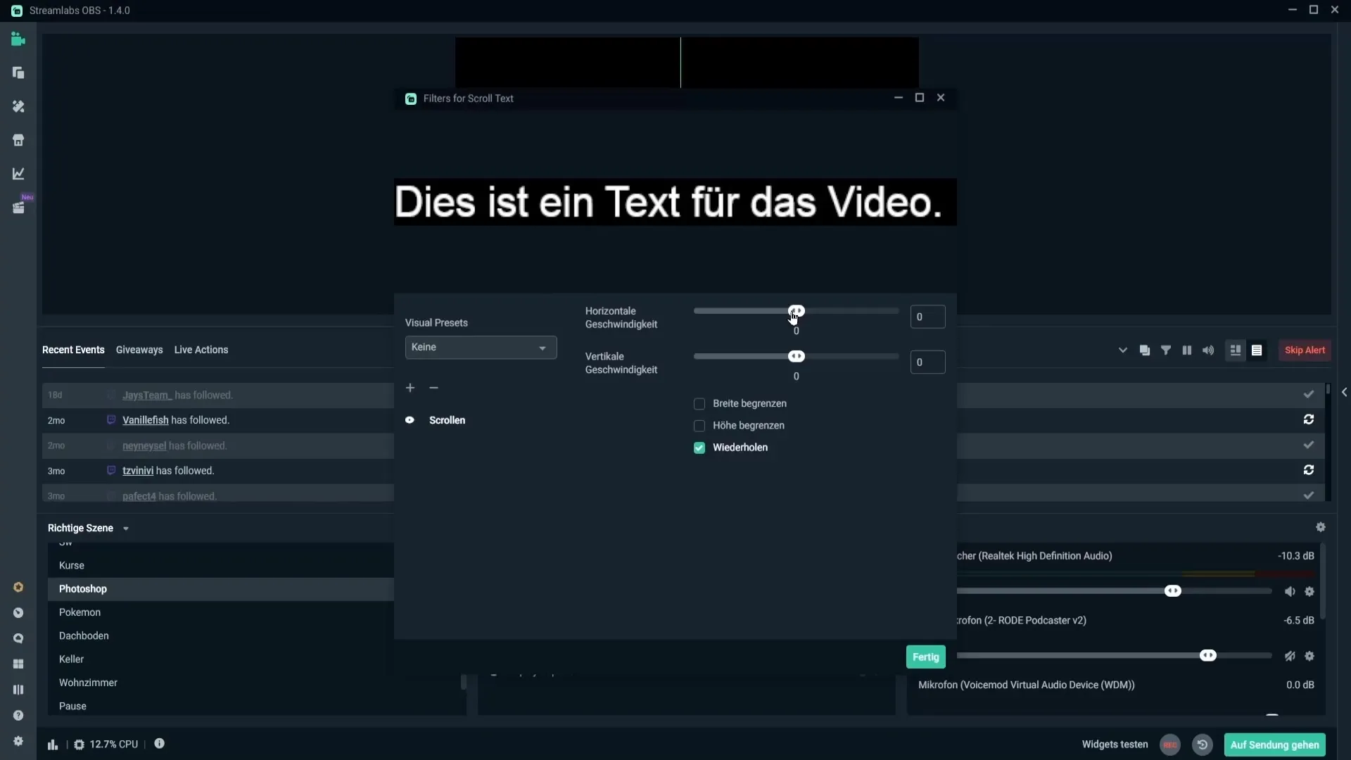Enable the Wiederholen checkbox
The width and height of the screenshot is (1351, 760).
coord(699,448)
